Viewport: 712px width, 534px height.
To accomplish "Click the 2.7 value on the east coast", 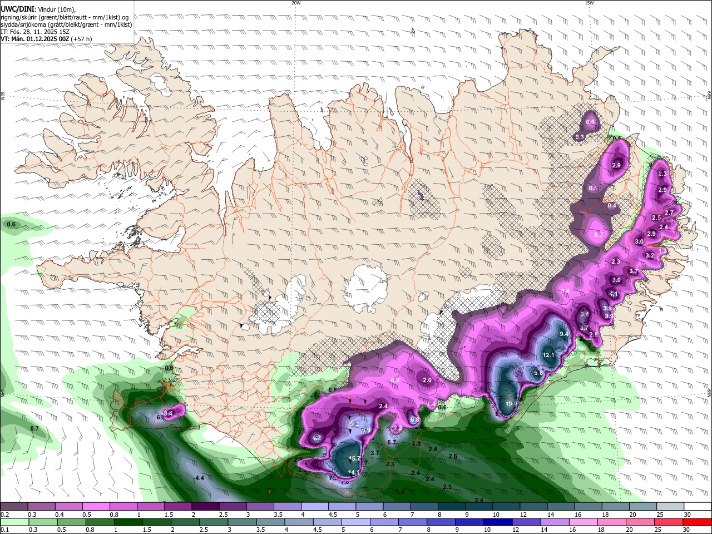I will [669, 212].
